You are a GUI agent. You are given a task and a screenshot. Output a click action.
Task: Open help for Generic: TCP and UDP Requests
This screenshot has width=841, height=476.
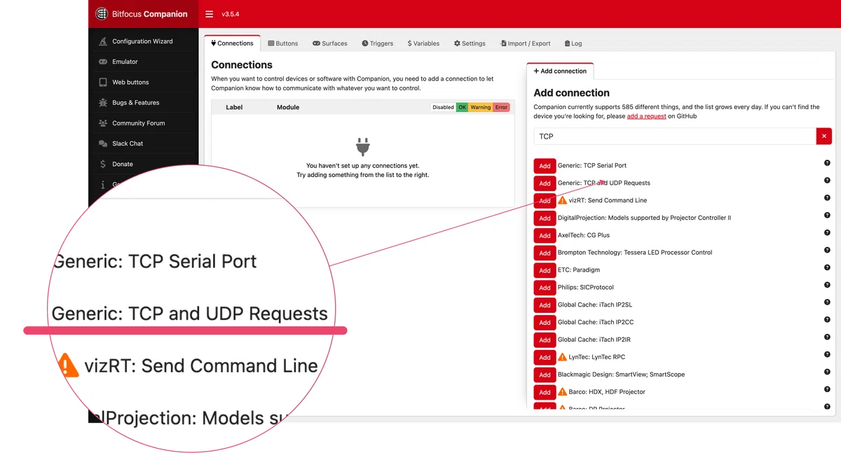coord(827,181)
